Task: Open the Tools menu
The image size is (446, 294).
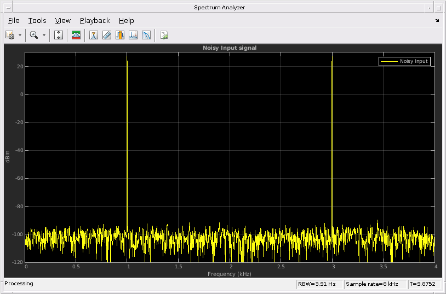Action: click(x=37, y=21)
